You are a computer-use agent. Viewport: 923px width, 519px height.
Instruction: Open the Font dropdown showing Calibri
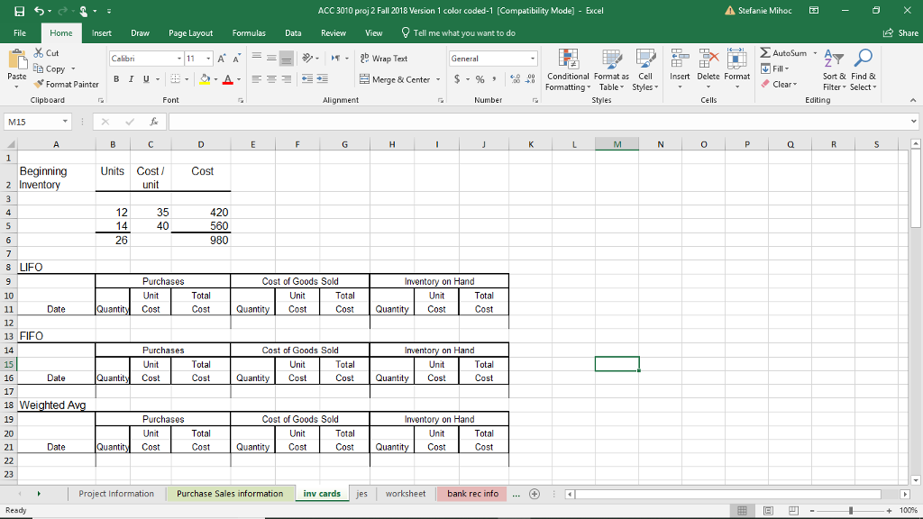(x=144, y=57)
